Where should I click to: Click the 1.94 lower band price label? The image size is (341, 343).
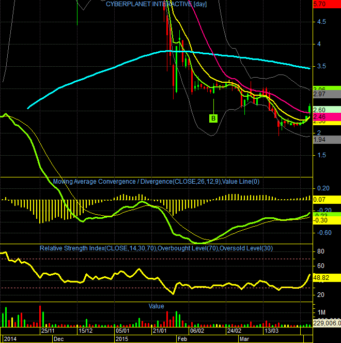(327, 140)
